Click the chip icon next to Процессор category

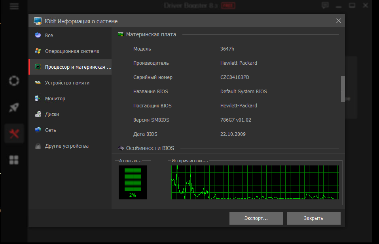tap(37, 67)
